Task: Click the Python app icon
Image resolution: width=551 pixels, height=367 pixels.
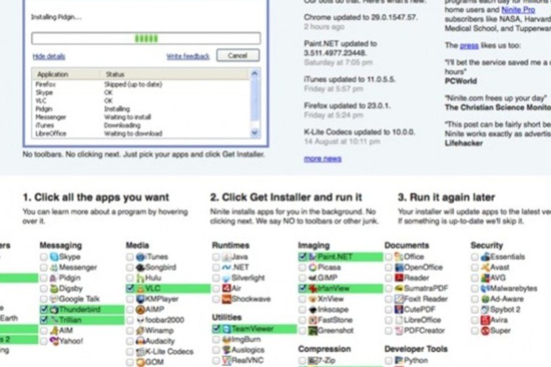Action: coord(399,360)
